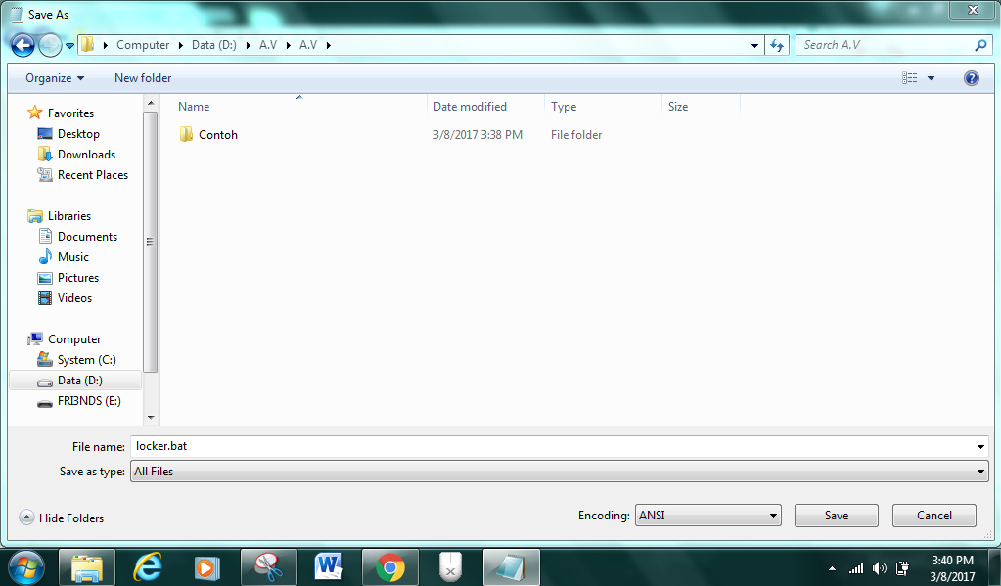Switch to Google Chrome in taskbar
1001x586 pixels.
coord(390,567)
